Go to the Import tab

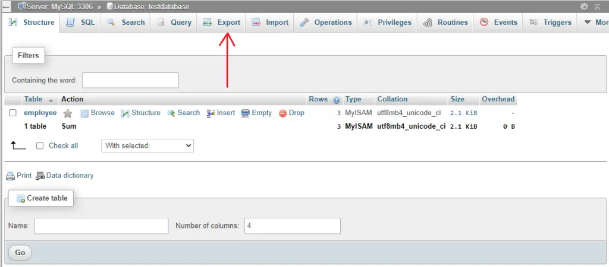(x=270, y=23)
